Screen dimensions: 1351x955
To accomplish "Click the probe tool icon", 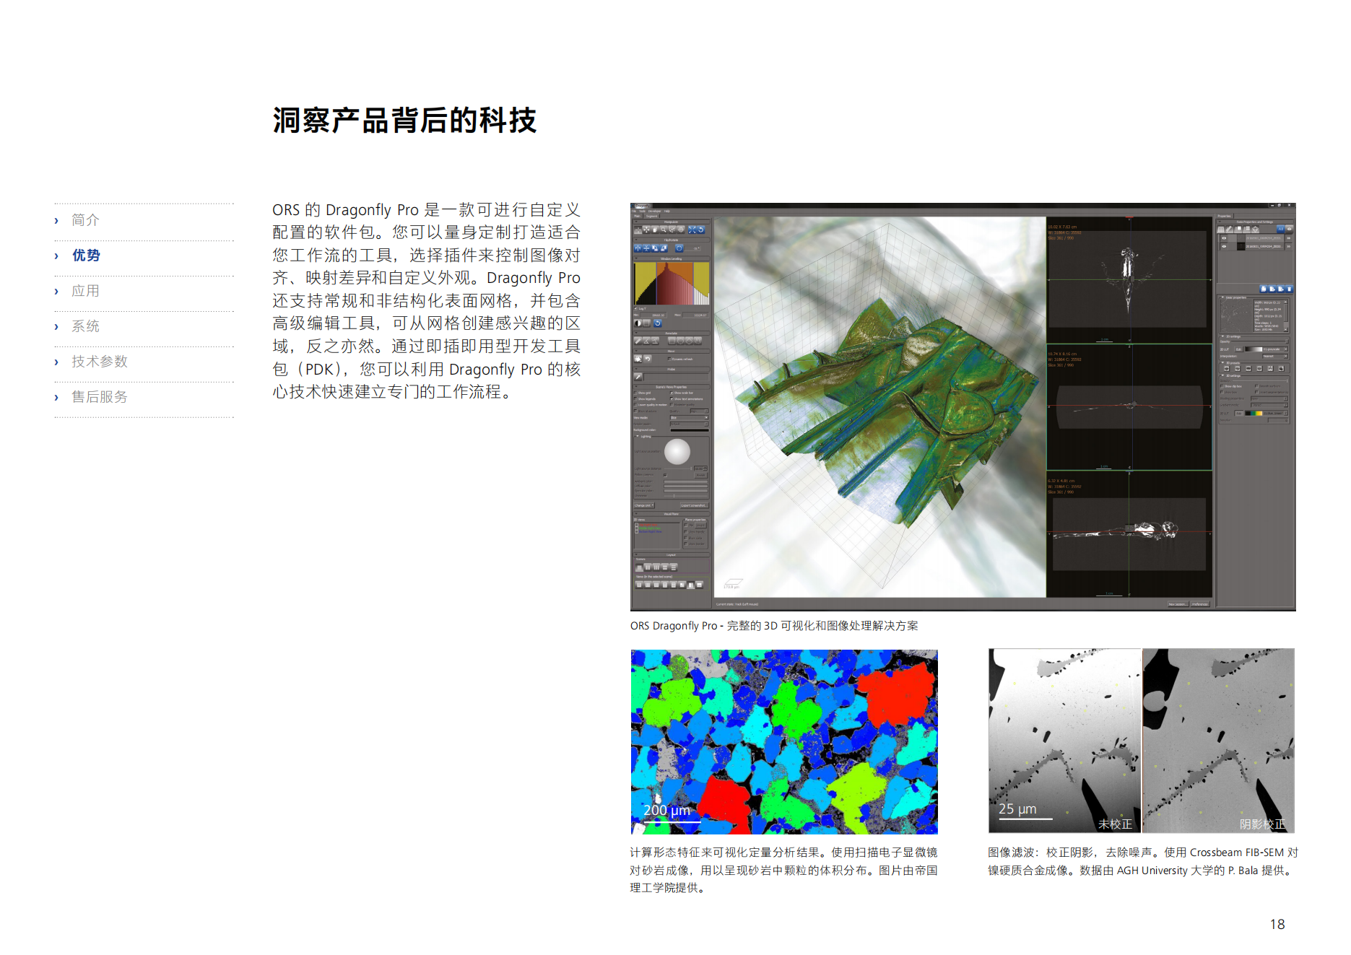I will [638, 377].
